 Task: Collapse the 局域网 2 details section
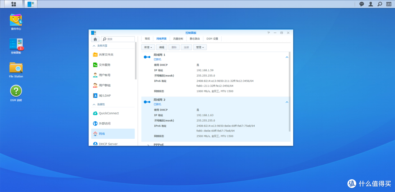287,102
